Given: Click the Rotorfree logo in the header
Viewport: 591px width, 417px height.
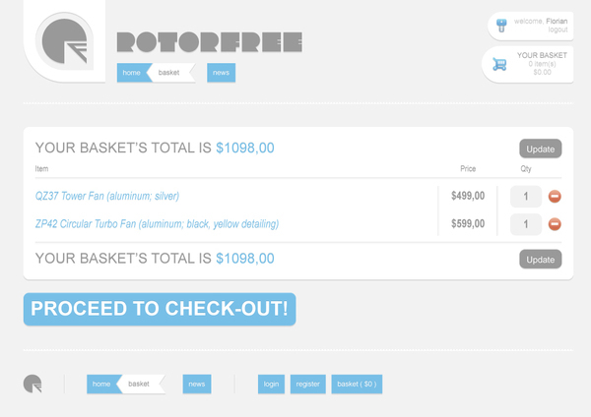Looking at the screenshot, I should click(x=64, y=41).
